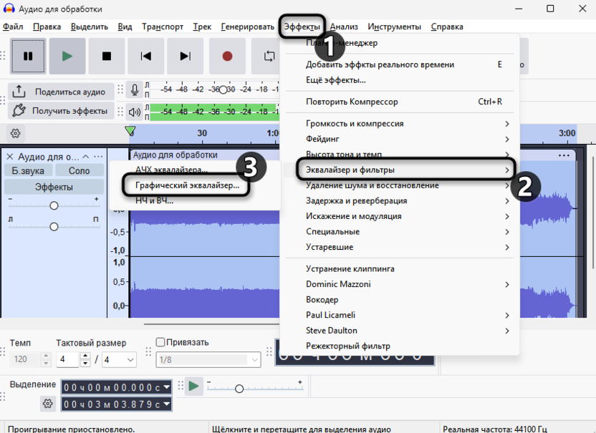
Task: Open audio setup via the gear icon
Action: click(x=14, y=132)
